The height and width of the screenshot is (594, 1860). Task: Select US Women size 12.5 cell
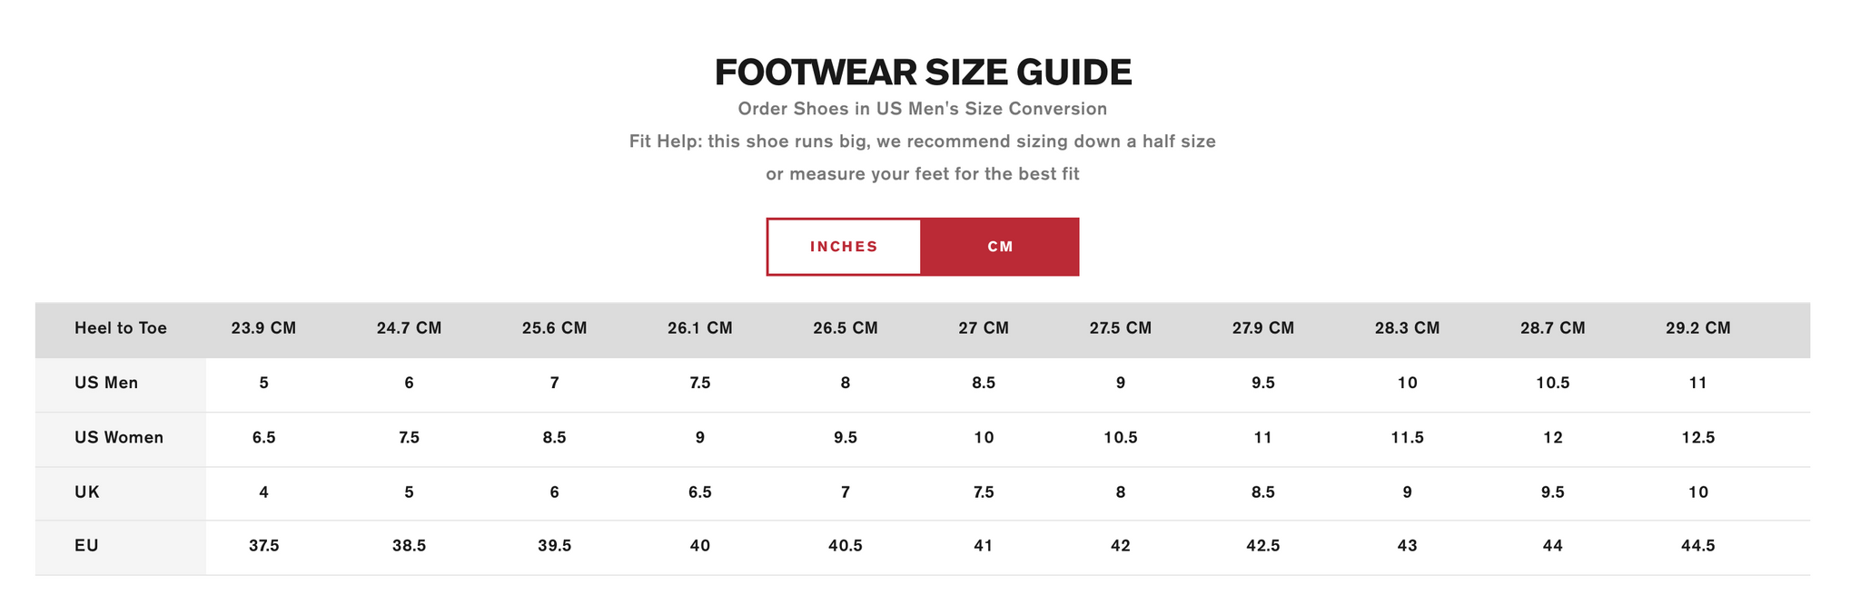[1697, 438]
